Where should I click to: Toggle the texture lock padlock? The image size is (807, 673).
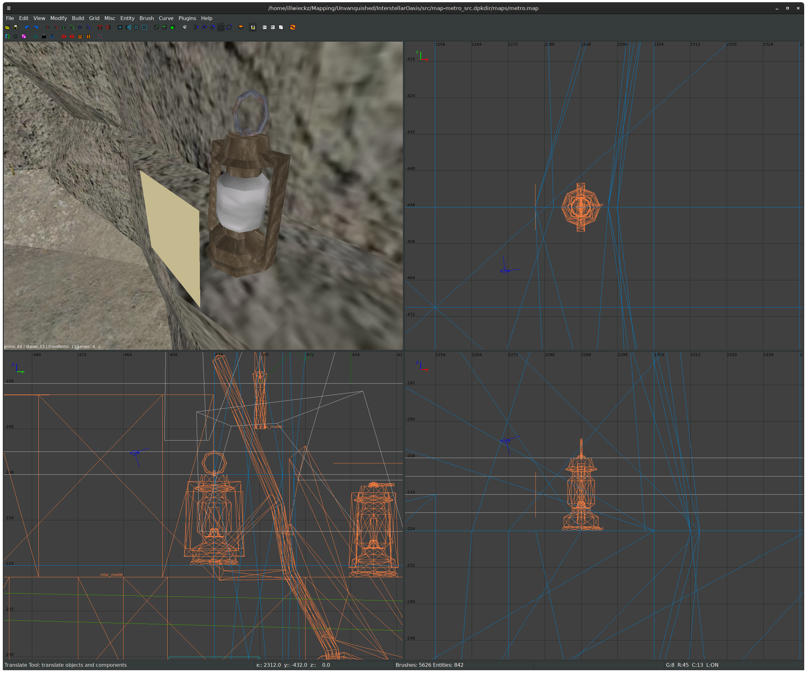click(253, 27)
